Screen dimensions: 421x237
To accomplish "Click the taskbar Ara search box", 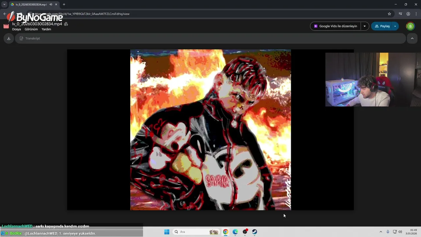I will coord(196,232).
